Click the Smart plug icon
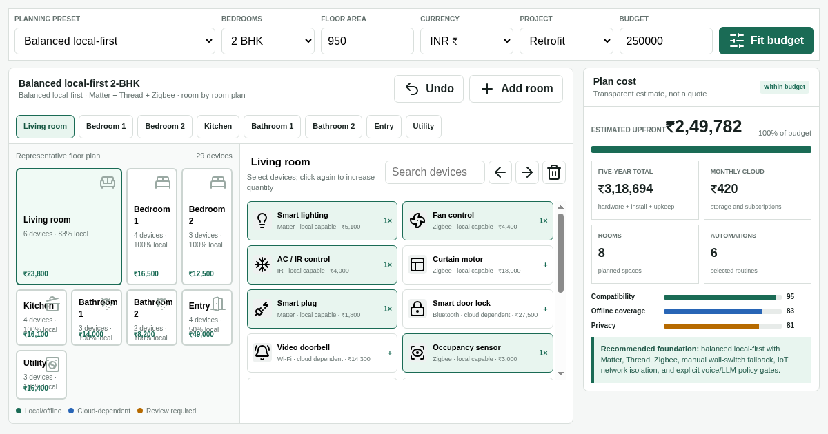Screen dimensions: 828x434 pos(262,309)
